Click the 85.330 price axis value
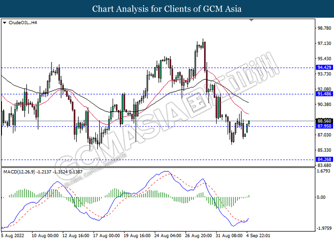334x239 pixels. pyautogui.click(x=324, y=150)
